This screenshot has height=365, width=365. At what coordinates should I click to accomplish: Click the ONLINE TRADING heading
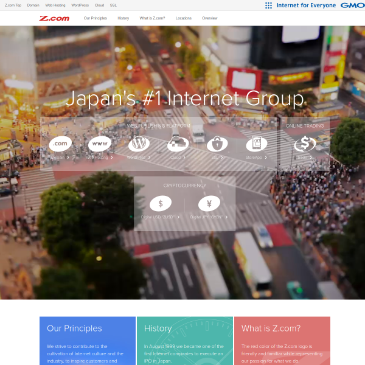305,126
